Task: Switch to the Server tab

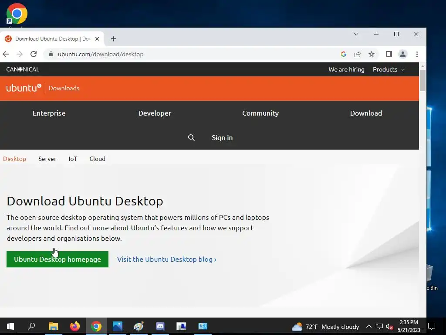Action: pyautogui.click(x=47, y=159)
